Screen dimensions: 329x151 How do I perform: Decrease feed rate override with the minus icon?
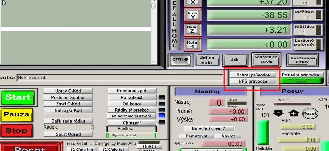coord(278,113)
